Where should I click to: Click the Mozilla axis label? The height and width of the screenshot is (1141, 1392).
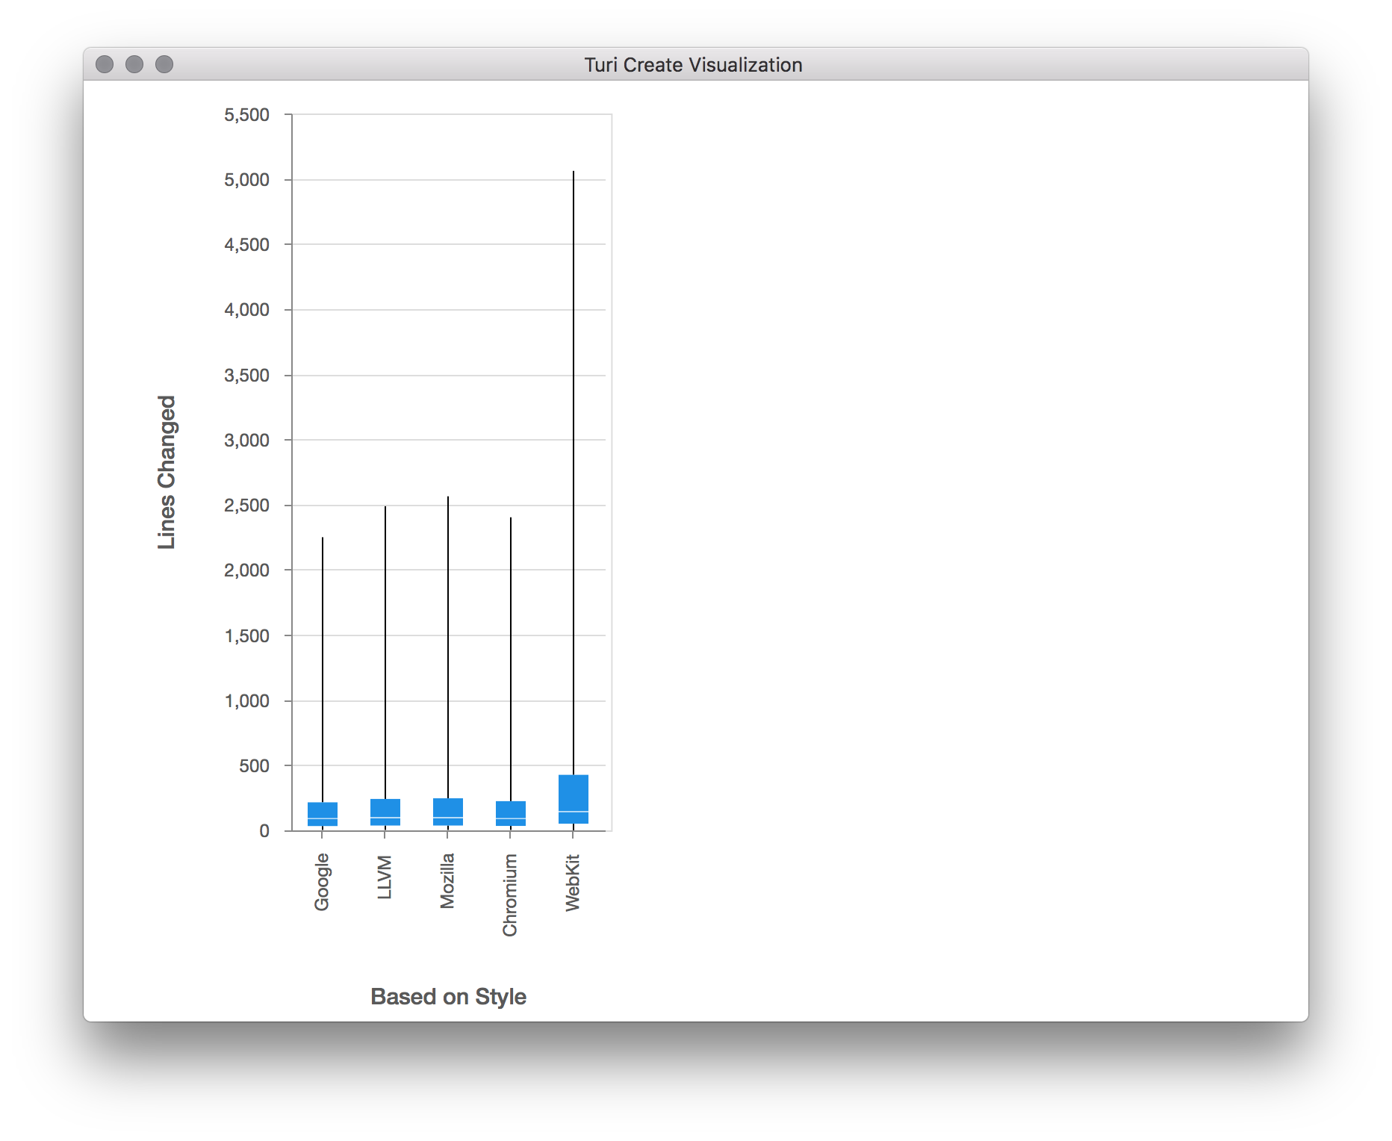point(447,880)
